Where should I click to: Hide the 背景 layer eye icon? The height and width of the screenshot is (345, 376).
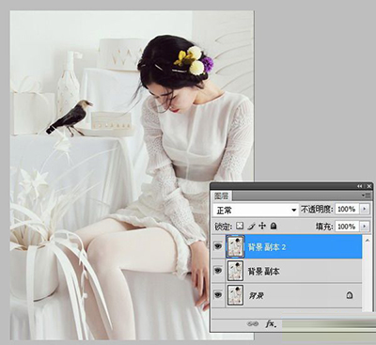tap(218, 294)
